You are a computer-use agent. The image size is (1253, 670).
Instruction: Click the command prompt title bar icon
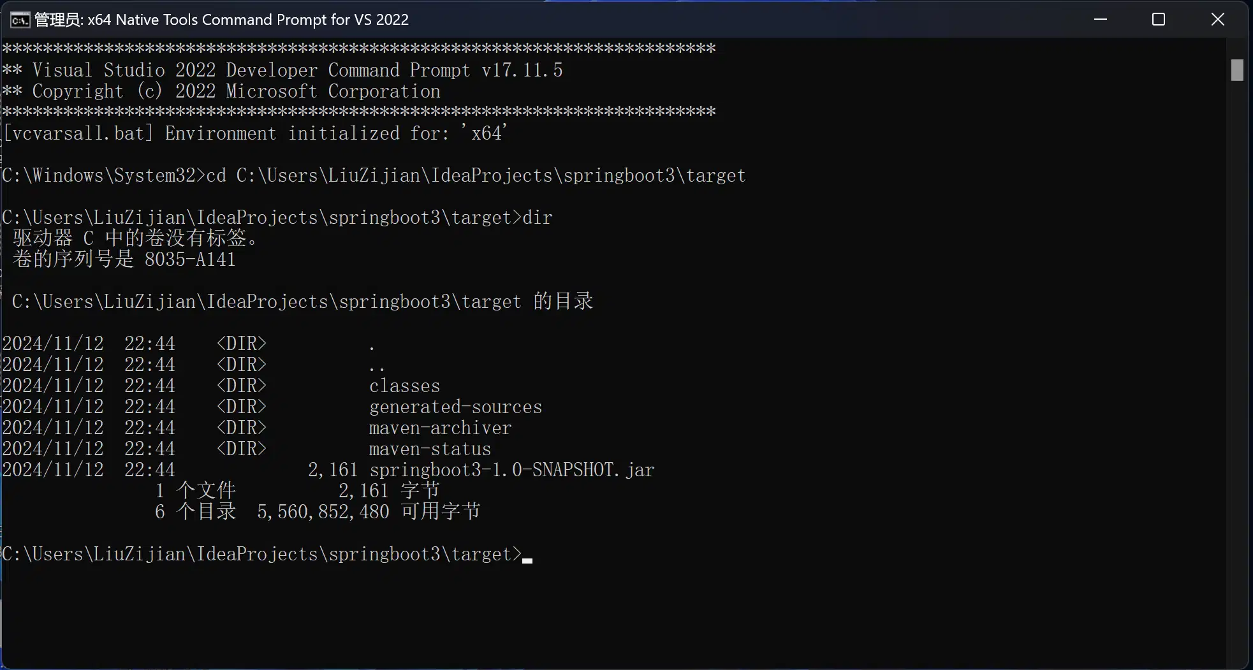click(19, 19)
